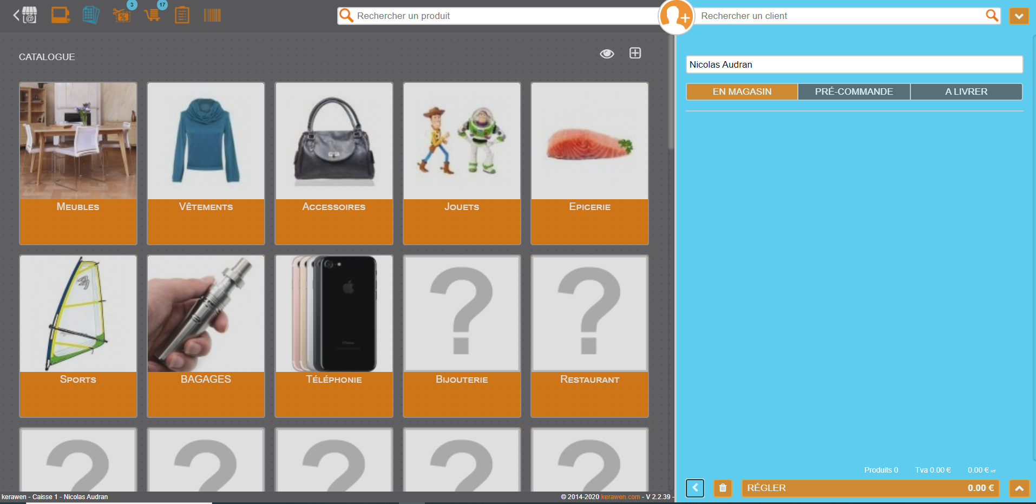Open the dropdown arrow next to client search
Screen dimensions: 1036x504
[x=1019, y=16]
